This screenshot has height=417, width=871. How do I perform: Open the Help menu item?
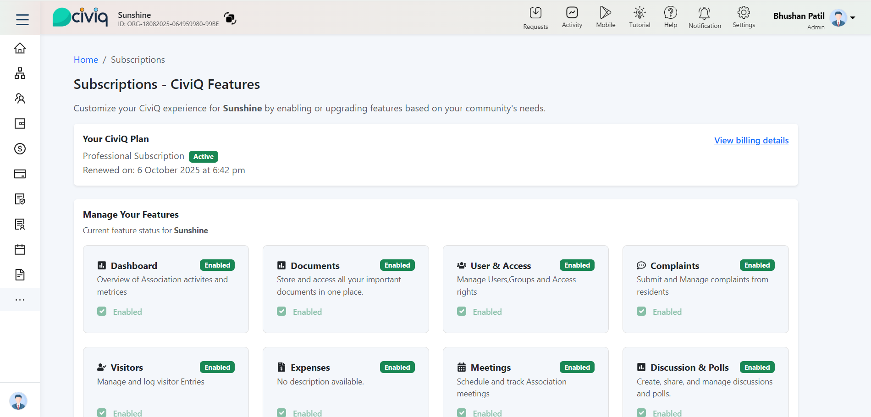670,17
